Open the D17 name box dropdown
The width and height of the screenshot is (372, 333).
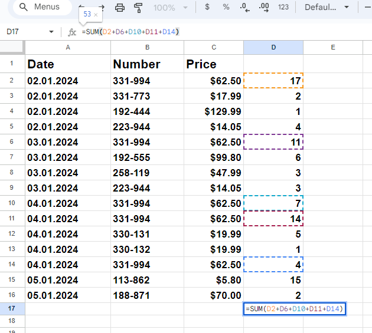(x=51, y=32)
